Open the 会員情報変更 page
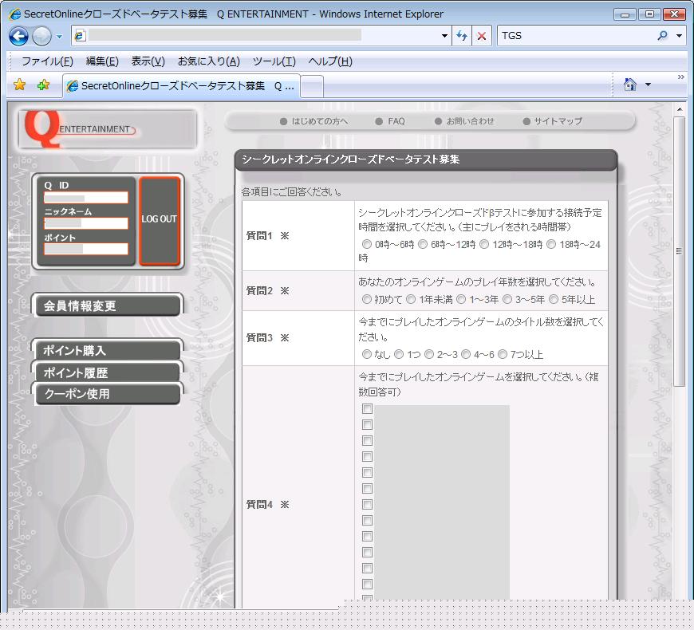 (108, 305)
